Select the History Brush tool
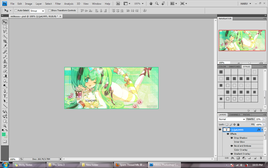Viewport: 268px width, 168px height. pos(5,66)
